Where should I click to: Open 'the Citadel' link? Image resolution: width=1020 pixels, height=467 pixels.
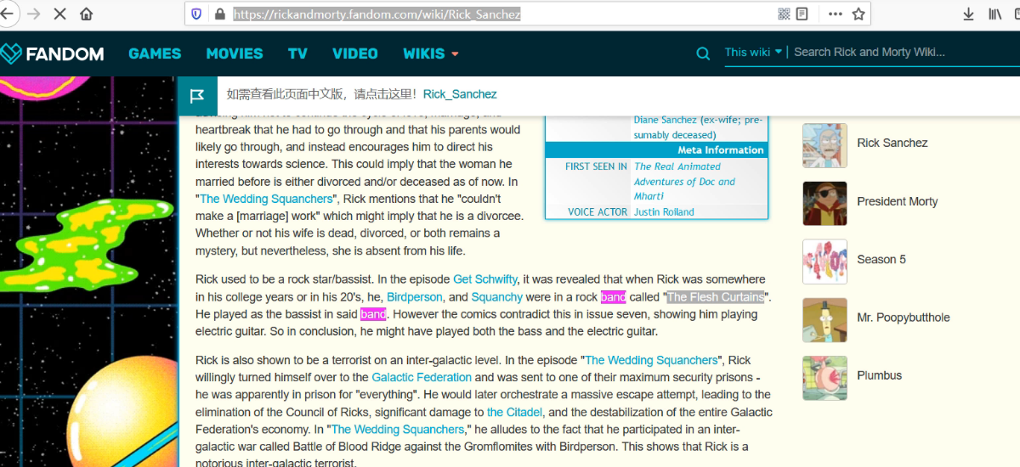(x=515, y=413)
